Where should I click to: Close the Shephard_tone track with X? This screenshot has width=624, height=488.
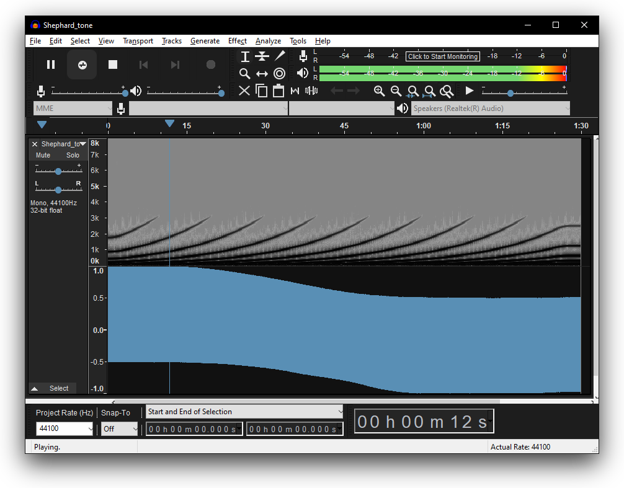35,144
